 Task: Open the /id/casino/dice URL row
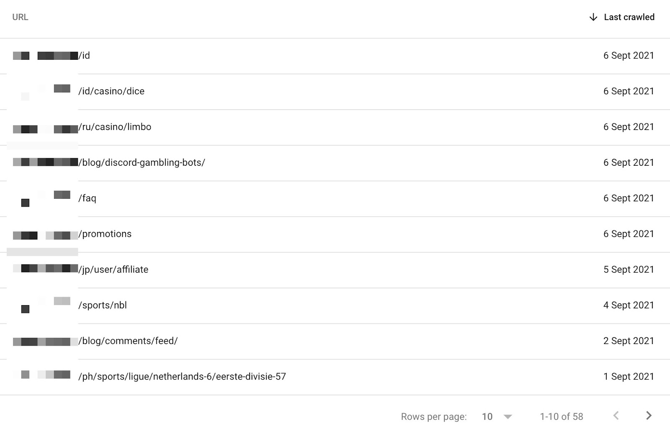111,91
